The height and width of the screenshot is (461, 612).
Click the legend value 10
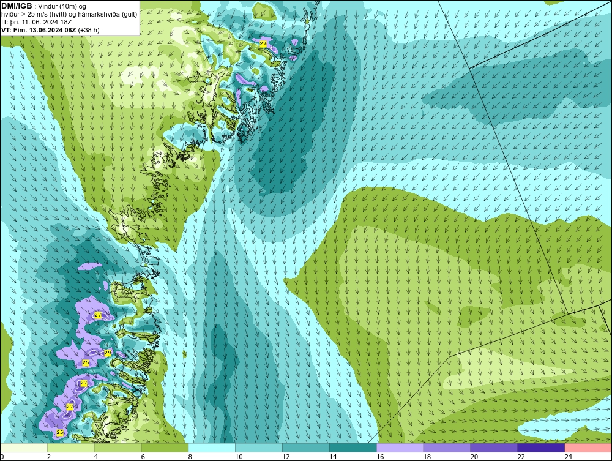pyautogui.click(x=239, y=457)
